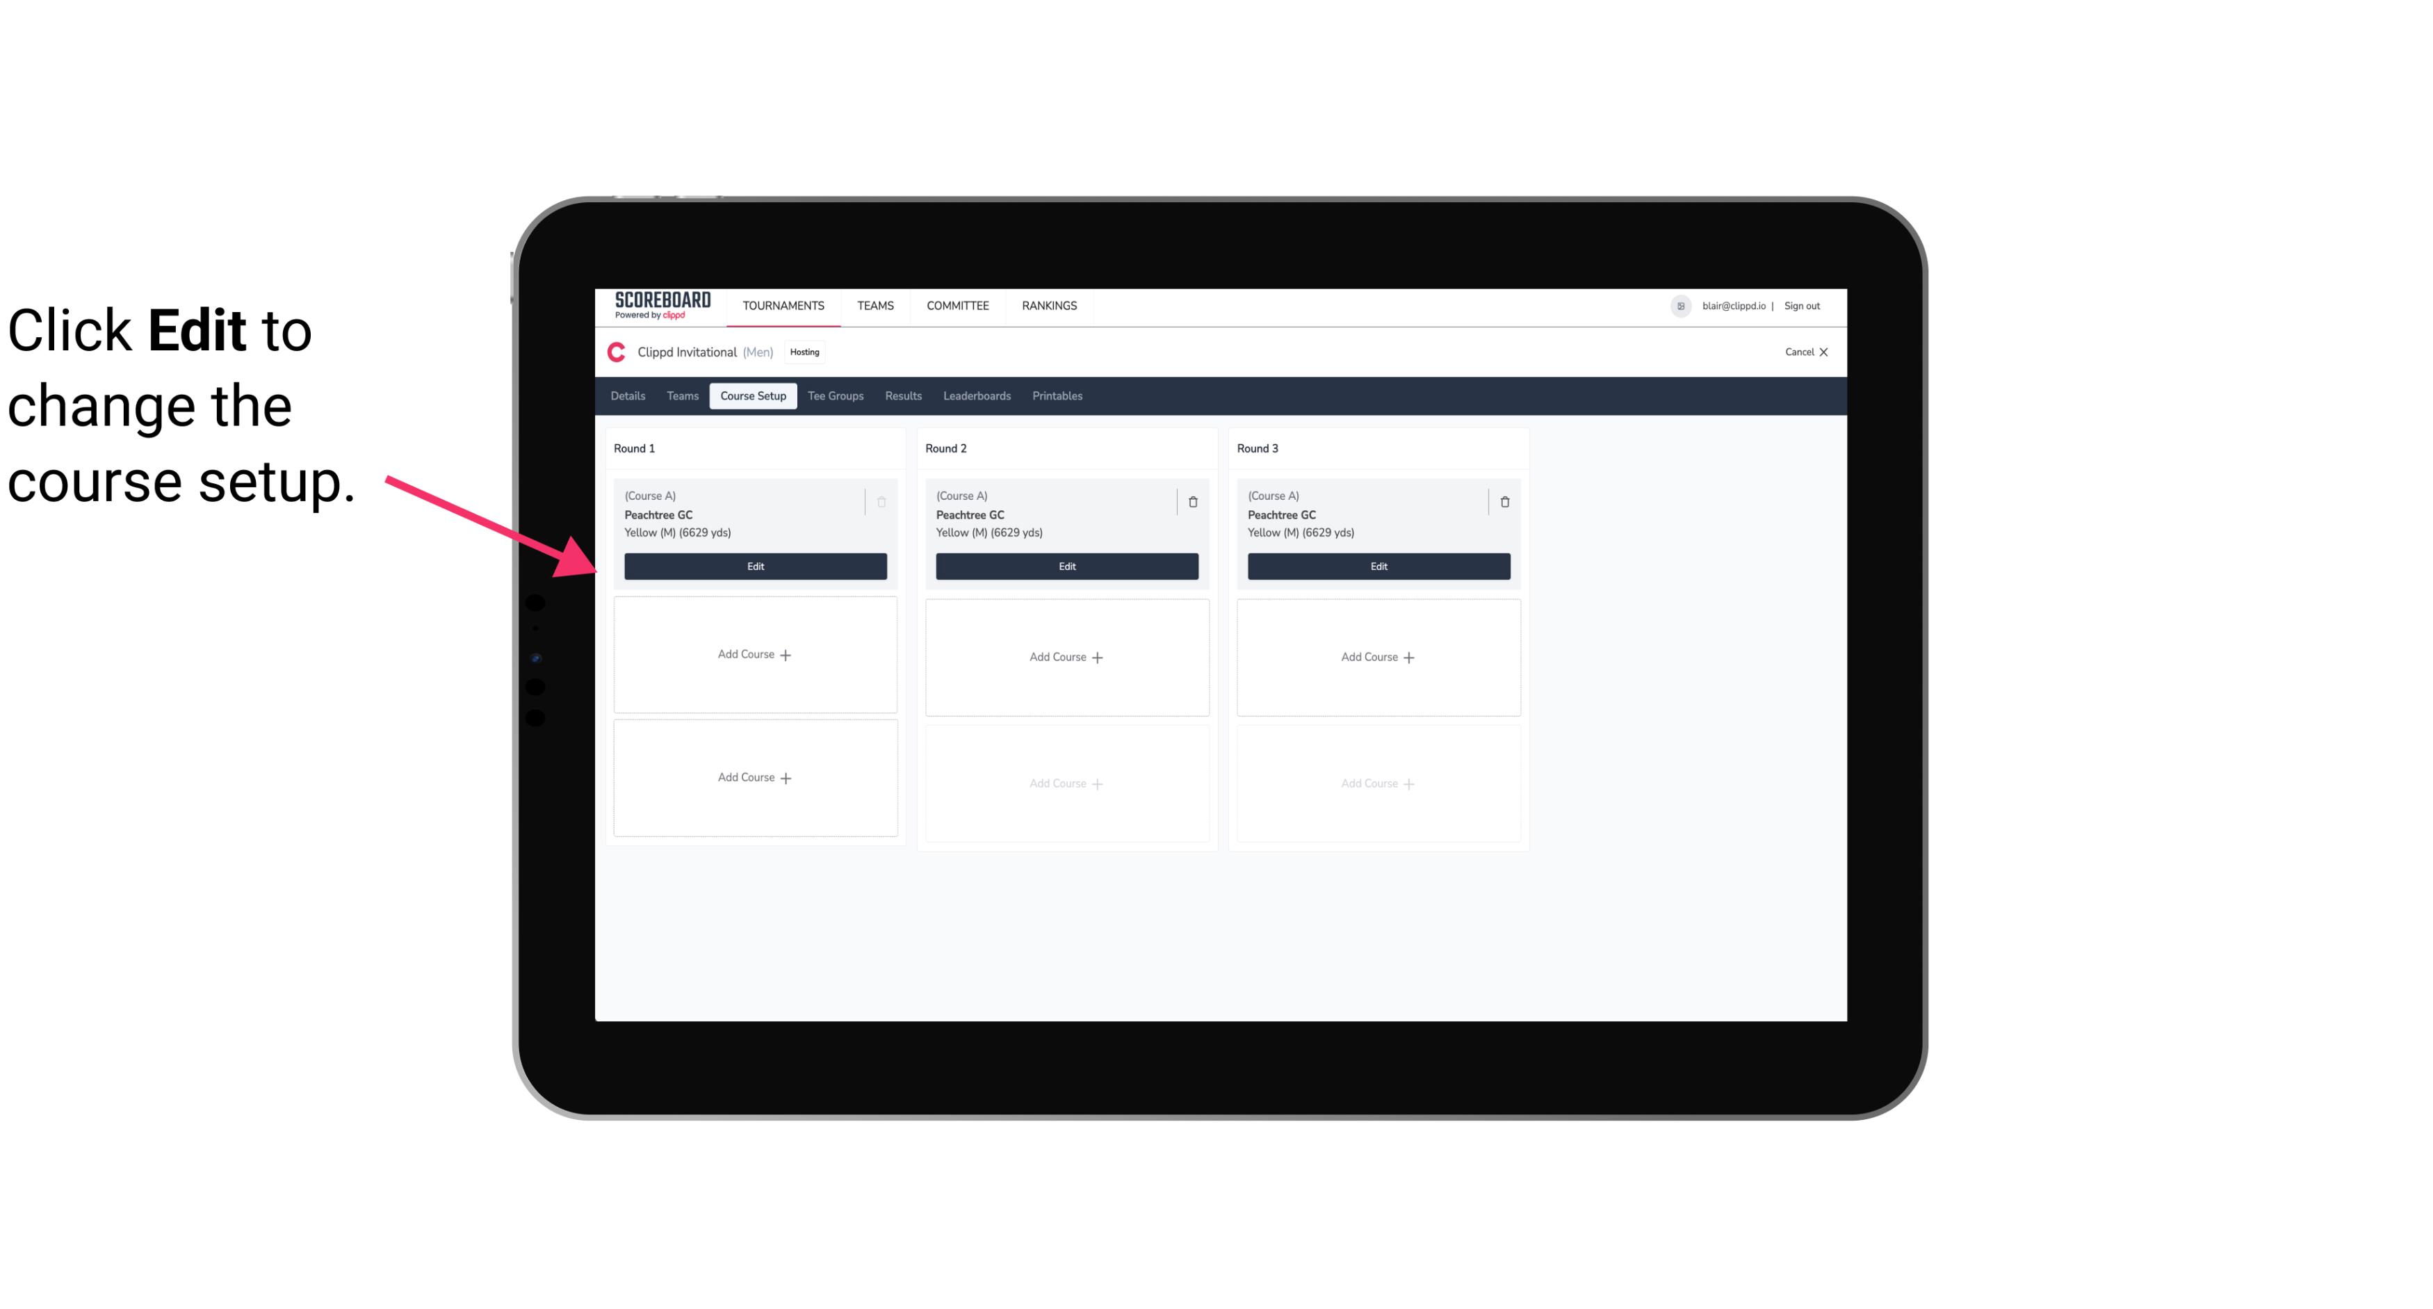Open the Tee Groups tab

click(x=835, y=395)
